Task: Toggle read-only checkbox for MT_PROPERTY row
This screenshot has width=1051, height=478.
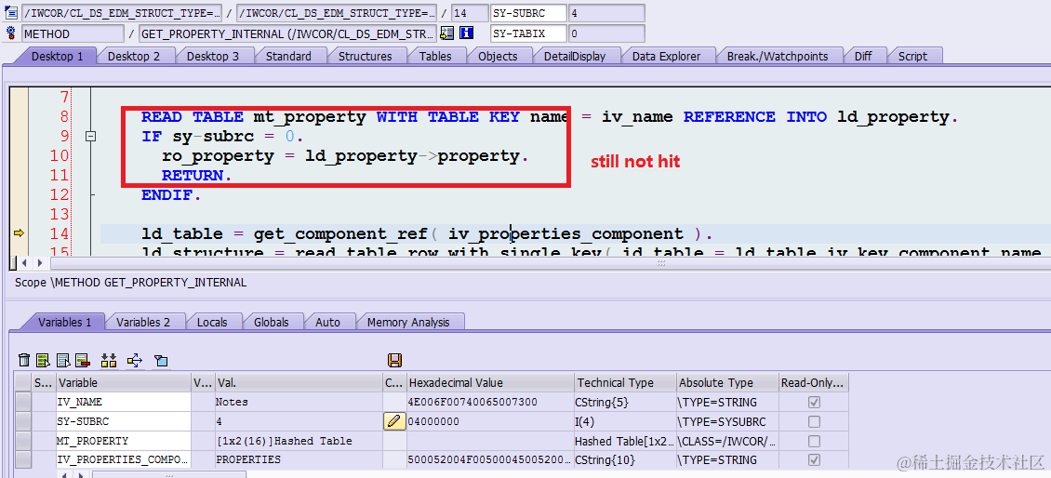Action: coord(815,441)
